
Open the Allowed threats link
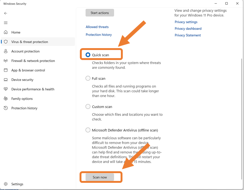point(97,27)
